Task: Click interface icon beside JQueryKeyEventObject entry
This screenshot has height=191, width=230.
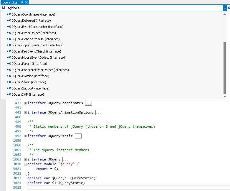Action: point(9,51)
